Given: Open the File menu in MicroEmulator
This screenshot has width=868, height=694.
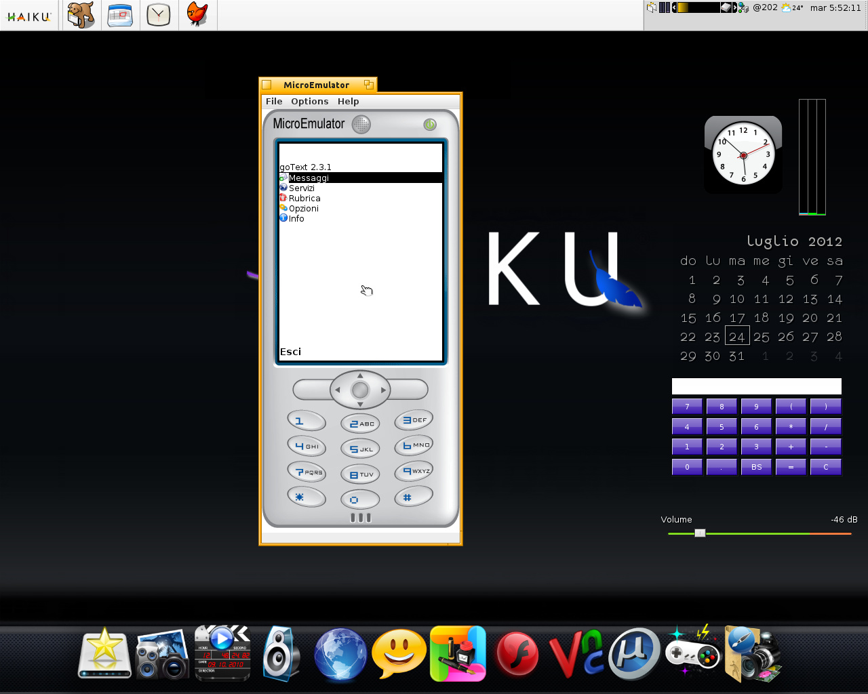Looking at the screenshot, I should pos(274,102).
